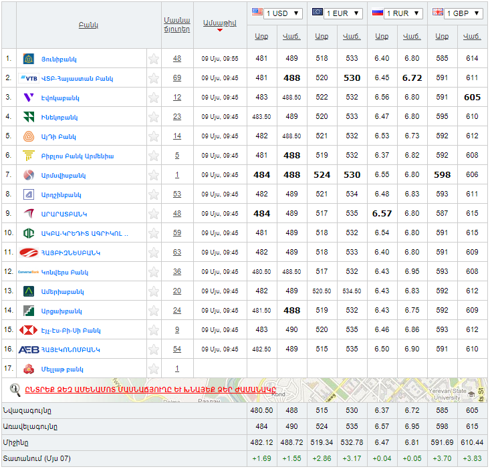Click the Evocabank purple V logo
This screenshot has width=490, height=469.
click(29, 98)
